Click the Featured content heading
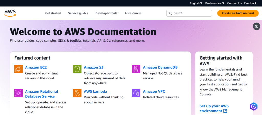 pyautogui.click(x=32, y=58)
